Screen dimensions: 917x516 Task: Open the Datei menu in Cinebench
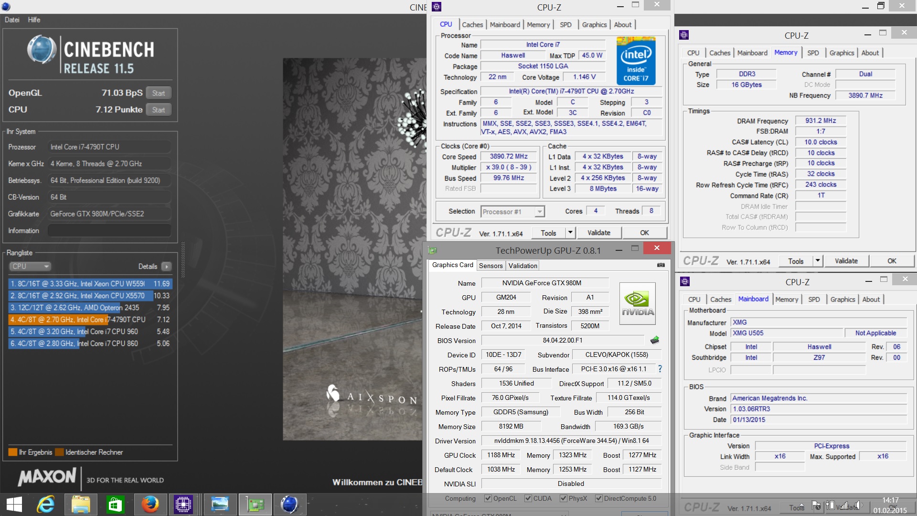pyautogui.click(x=12, y=20)
